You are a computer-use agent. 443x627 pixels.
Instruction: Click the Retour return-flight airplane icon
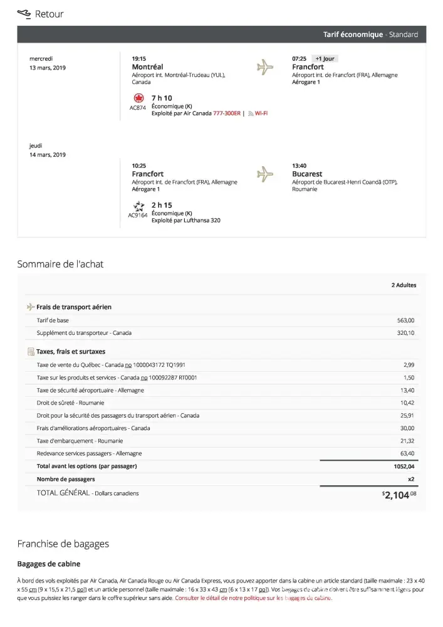24,13
